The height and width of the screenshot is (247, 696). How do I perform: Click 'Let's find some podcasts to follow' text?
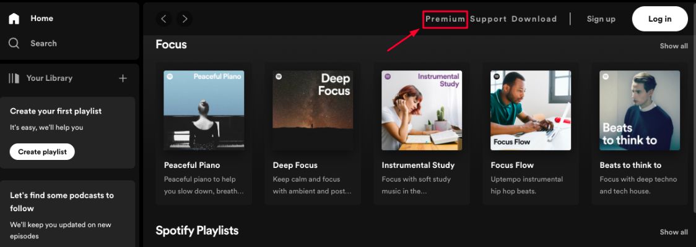62,202
